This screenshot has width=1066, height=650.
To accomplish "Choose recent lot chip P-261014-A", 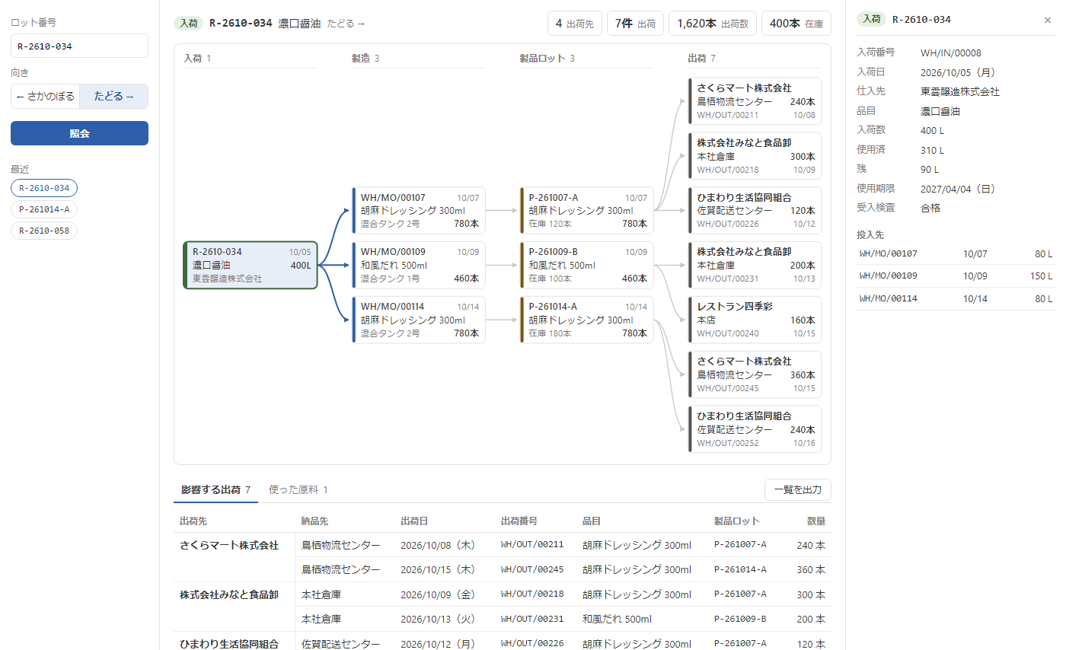I will tap(44, 209).
